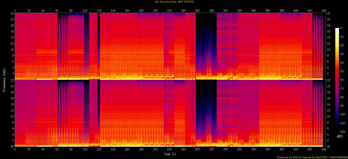Click the 'DC' label at bottom-right of lower channel
This screenshot has width=348, height=159.
point(328,147)
